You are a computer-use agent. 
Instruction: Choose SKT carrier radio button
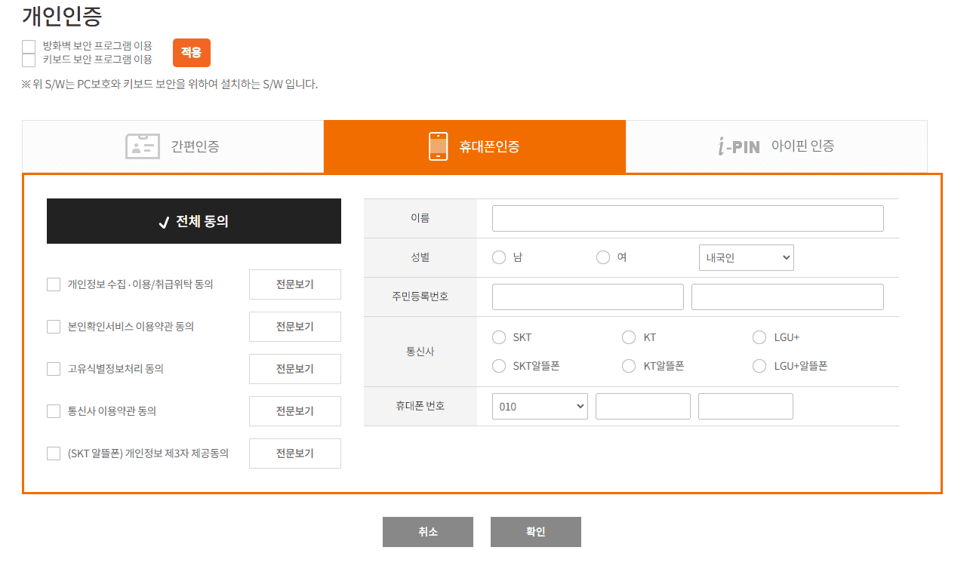pos(499,337)
